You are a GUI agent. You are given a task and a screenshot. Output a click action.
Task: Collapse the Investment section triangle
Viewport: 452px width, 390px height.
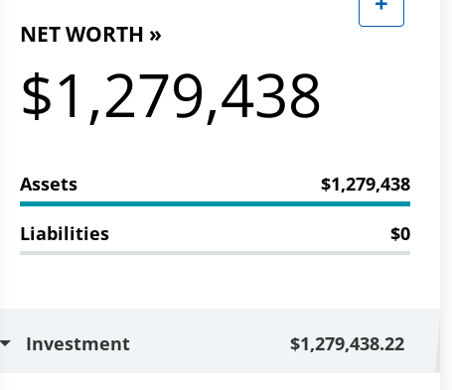(x=5, y=343)
